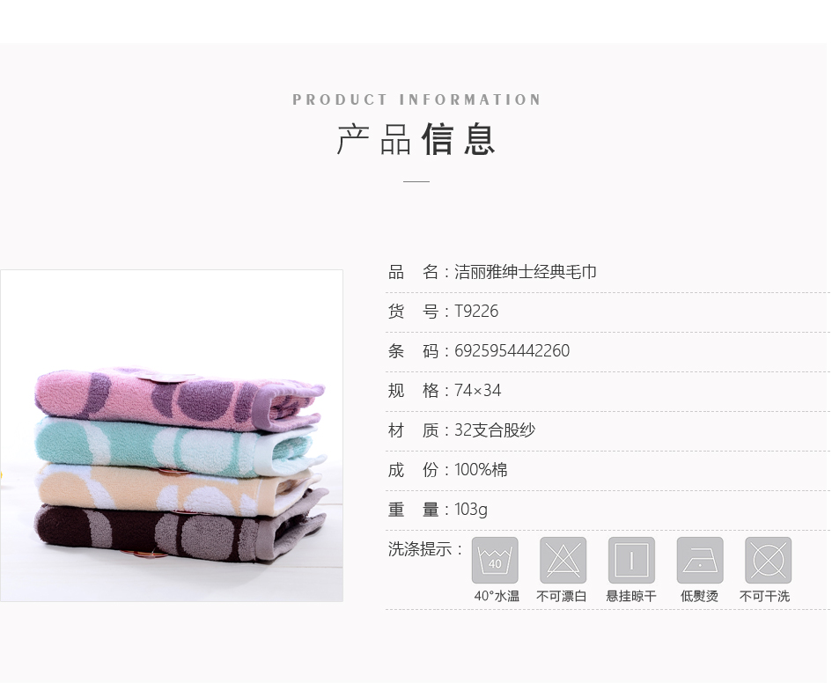Click the 不可干洗 caption text
The height and width of the screenshot is (683, 832).
point(764,596)
